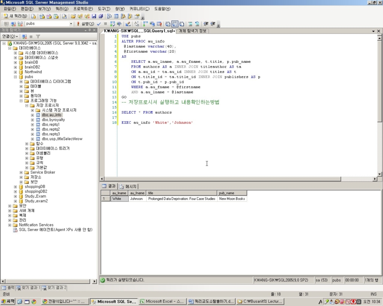This screenshot has width=383, height=306.
Task: Switch to the 결과 results tab
Action: [109, 186]
